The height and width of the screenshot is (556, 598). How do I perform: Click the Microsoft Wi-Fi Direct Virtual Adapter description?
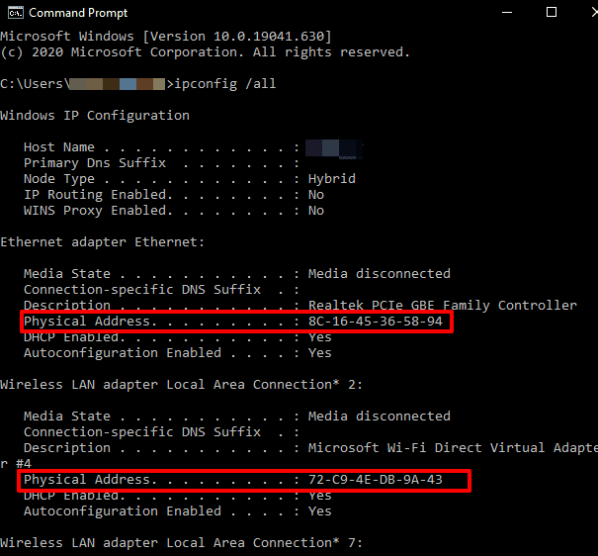click(453, 448)
